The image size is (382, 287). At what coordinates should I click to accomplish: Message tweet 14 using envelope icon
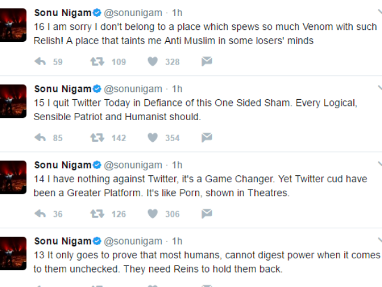[207, 214]
